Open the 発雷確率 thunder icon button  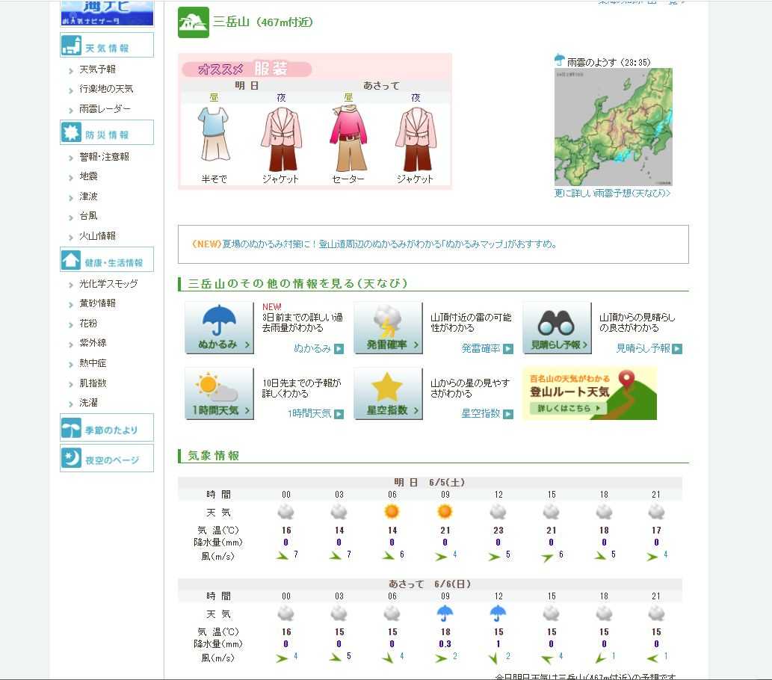coord(388,327)
